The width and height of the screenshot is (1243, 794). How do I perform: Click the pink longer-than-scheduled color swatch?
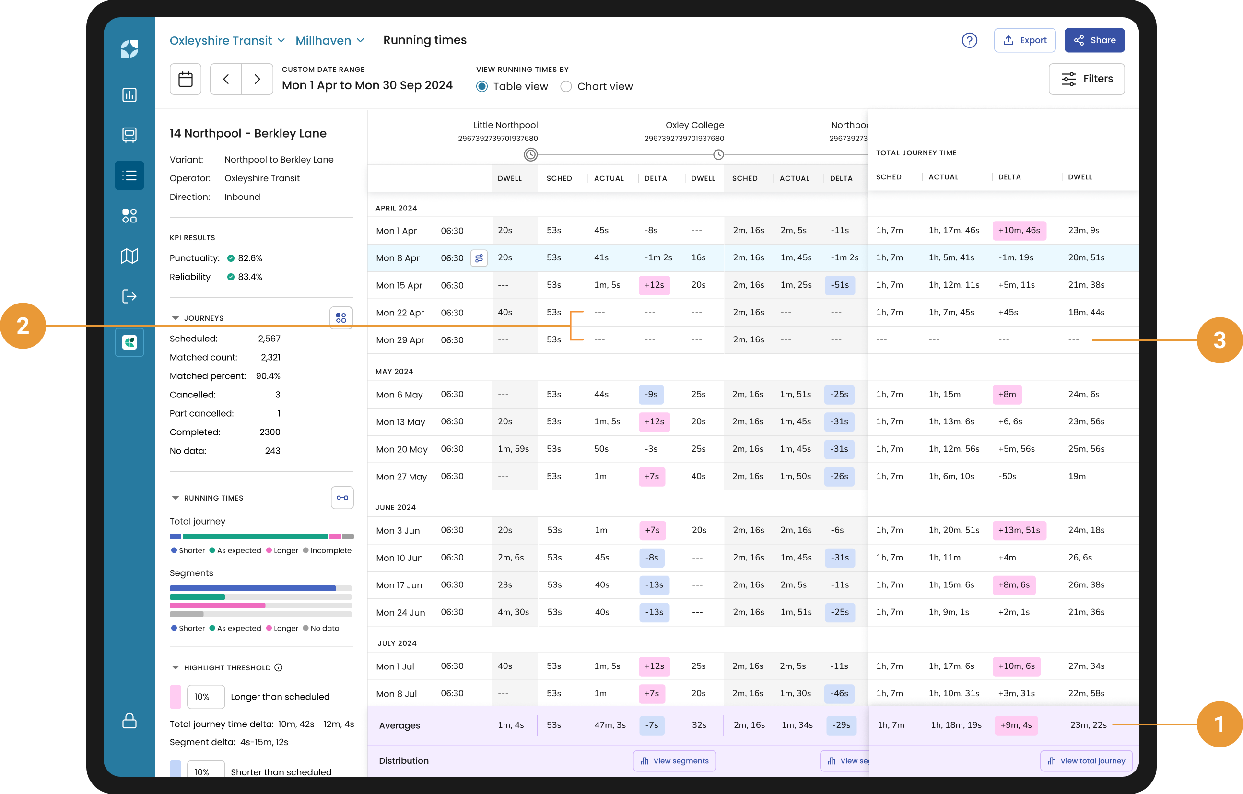[x=176, y=696]
